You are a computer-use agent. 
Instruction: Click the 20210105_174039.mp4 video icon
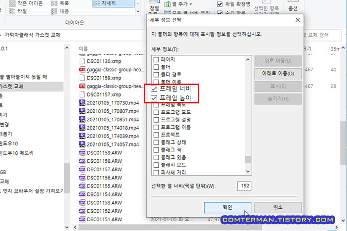[82, 136]
